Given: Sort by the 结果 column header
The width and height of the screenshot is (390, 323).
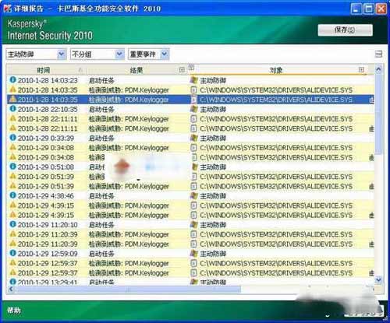Looking at the screenshot, I should 136,70.
